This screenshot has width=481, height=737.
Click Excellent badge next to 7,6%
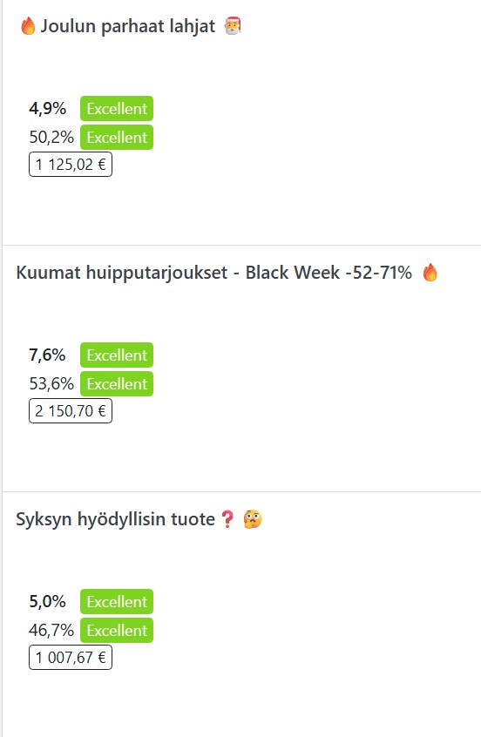pos(117,355)
